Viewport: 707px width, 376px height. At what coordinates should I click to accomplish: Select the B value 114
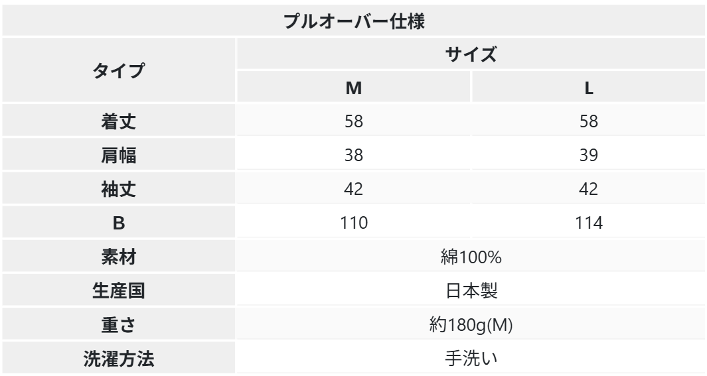[x=588, y=223]
